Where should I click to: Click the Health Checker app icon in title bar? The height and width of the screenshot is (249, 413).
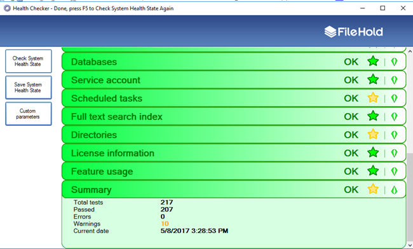[7, 8]
